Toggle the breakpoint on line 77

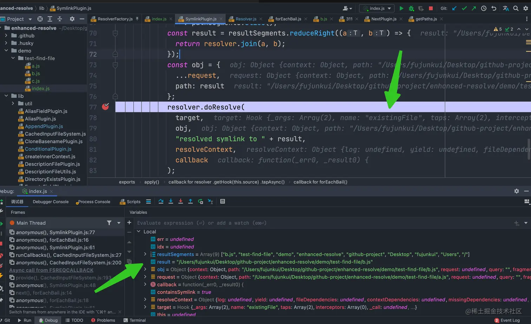coord(105,107)
